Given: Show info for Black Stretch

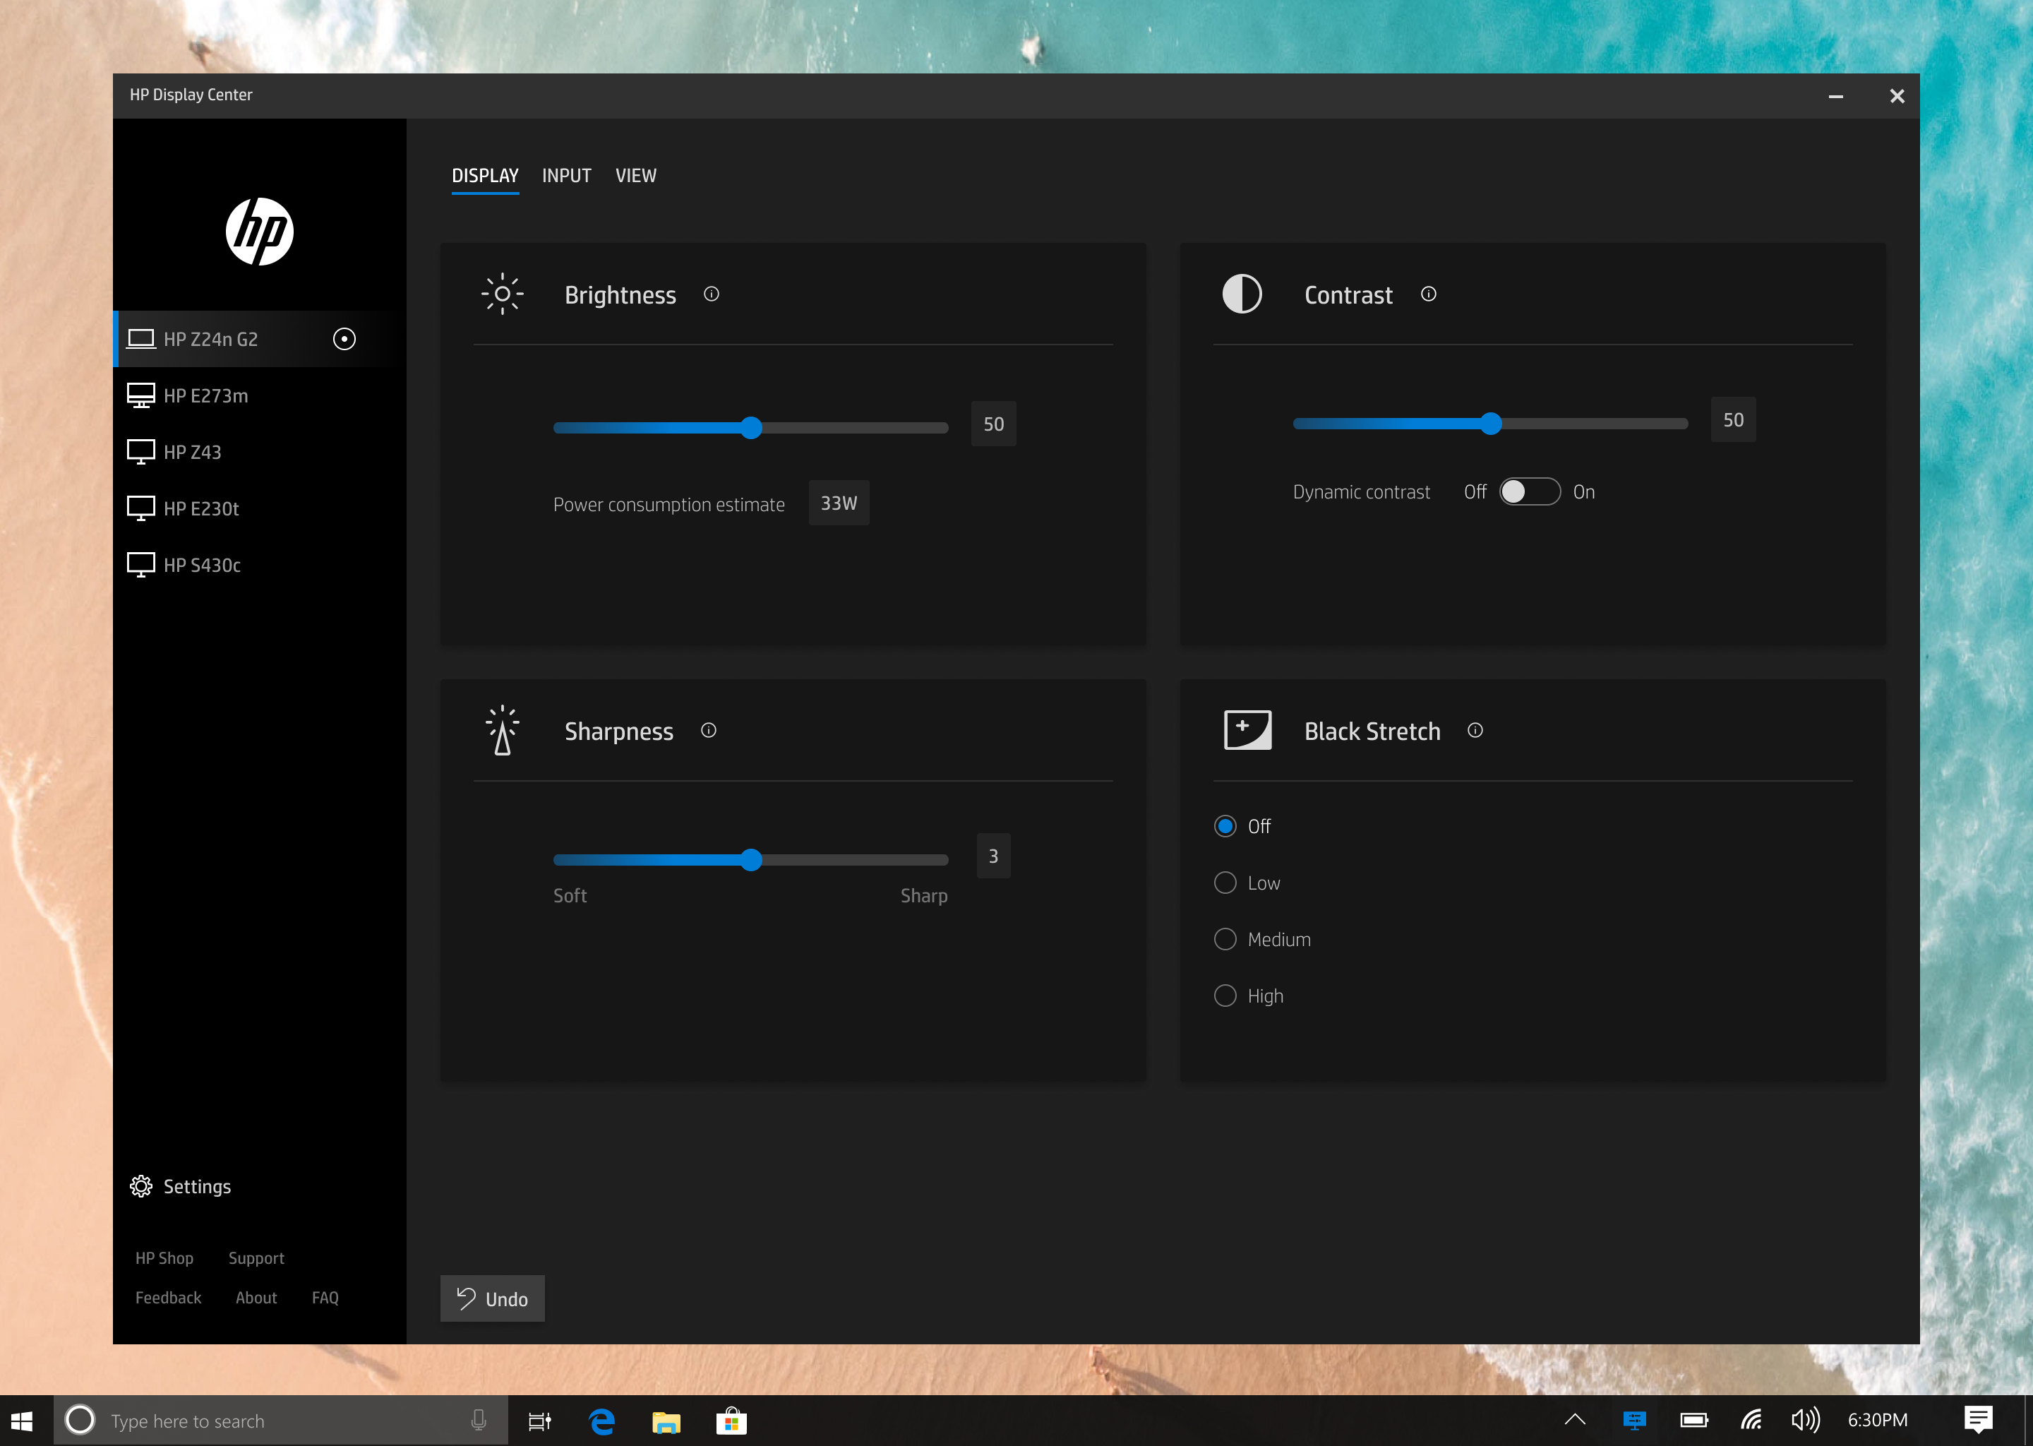Looking at the screenshot, I should [x=1475, y=730].
